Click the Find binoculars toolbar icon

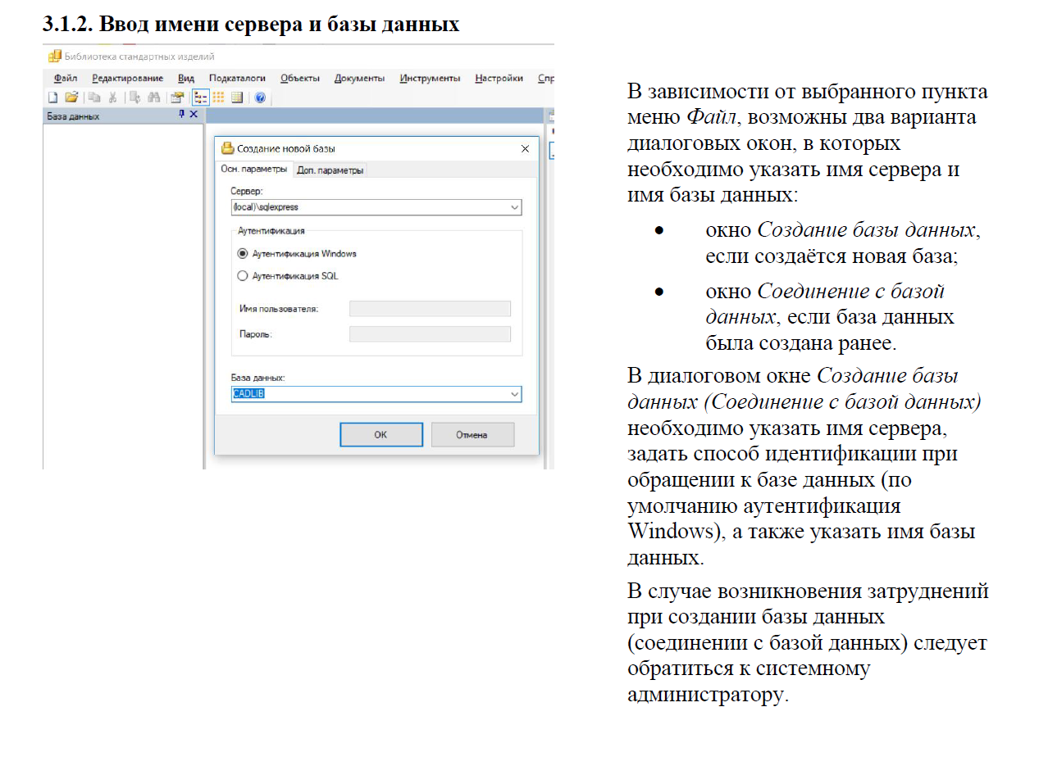tap(153, 97)
